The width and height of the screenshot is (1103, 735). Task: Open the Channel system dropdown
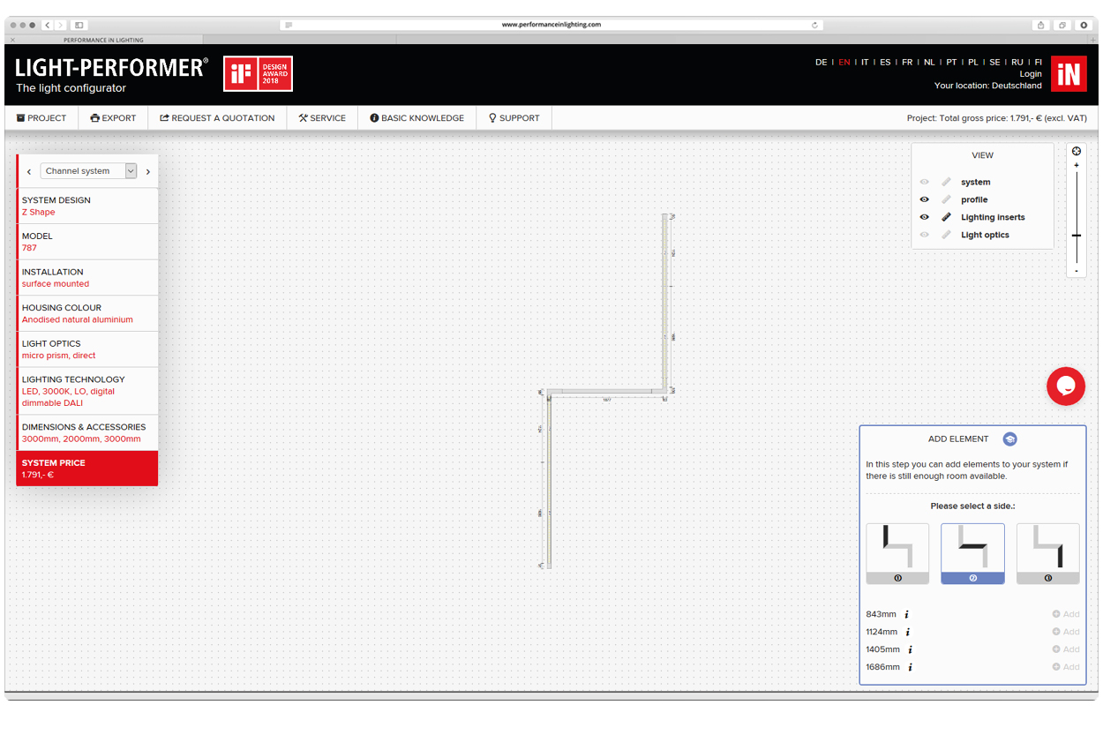88,171
